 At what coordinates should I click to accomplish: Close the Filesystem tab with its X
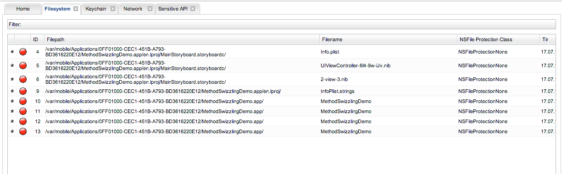click(x=76, y=9)
